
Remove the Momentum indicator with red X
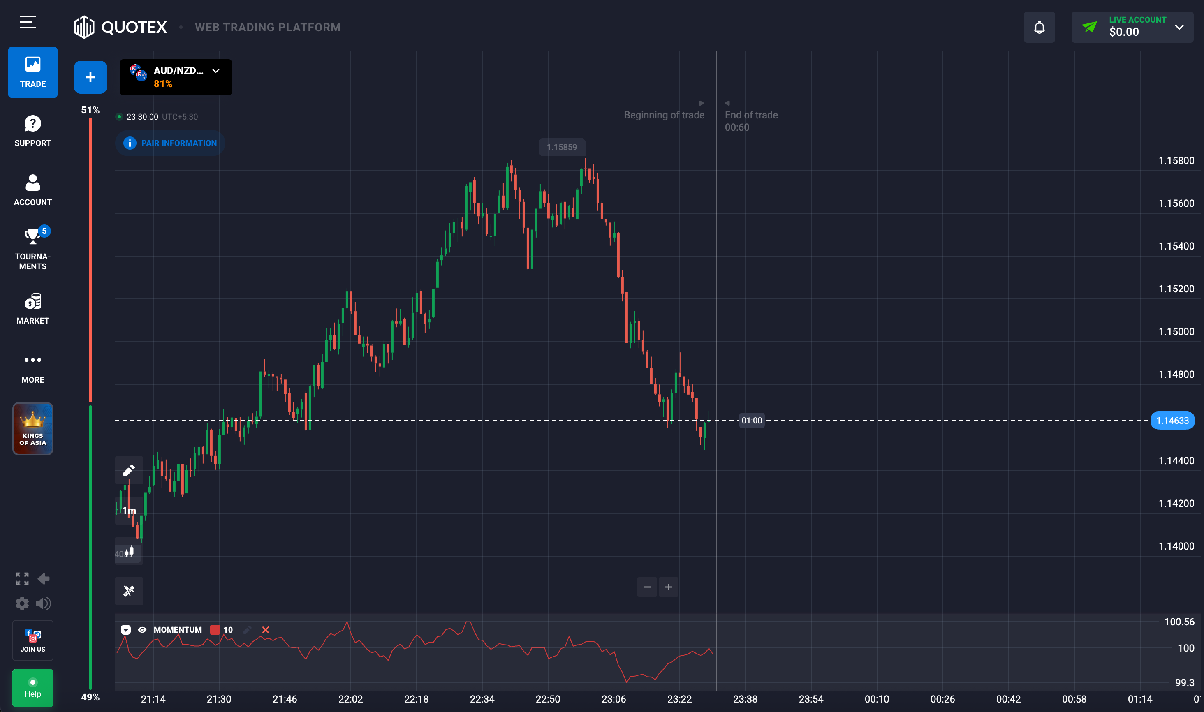click(265, 630)
